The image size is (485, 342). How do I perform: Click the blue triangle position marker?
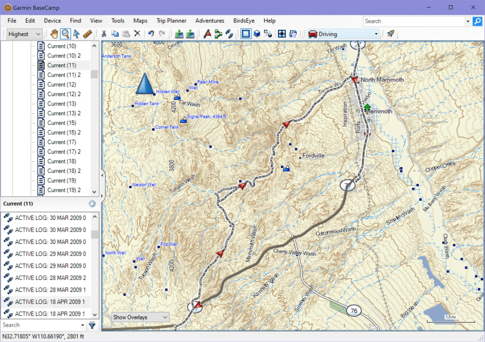(x=144, y=83)
